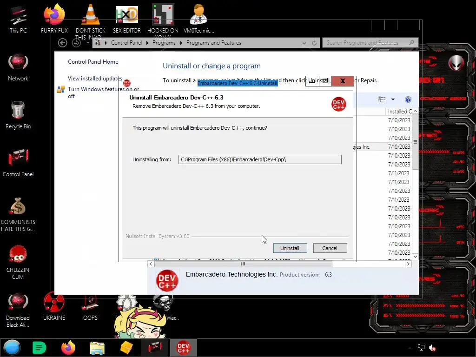The height and width of the screenshot is (357, 476).
Task: Open the Recycle Bin desktop icon
Action: (x=18, y=115)
